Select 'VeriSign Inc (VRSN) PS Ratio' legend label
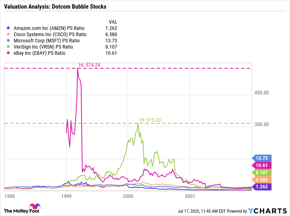This screenshot has width=290, height=216. [x=43, y=47]
